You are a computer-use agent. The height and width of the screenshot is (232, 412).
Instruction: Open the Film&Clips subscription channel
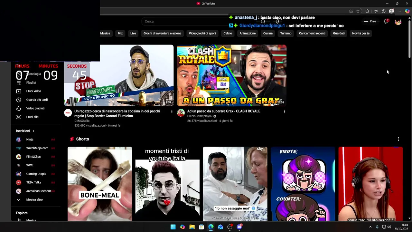[x=35, y=157]
